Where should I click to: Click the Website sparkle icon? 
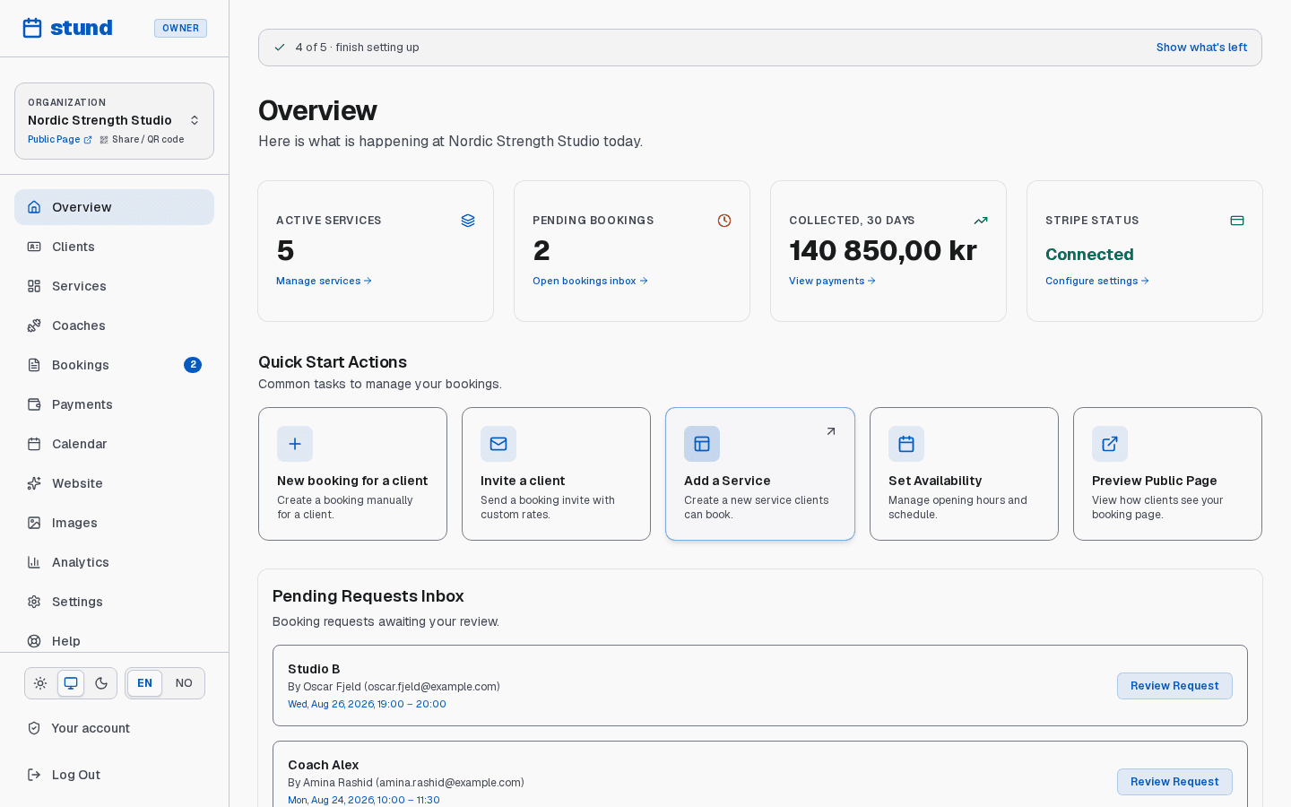[x=34, y=483]
